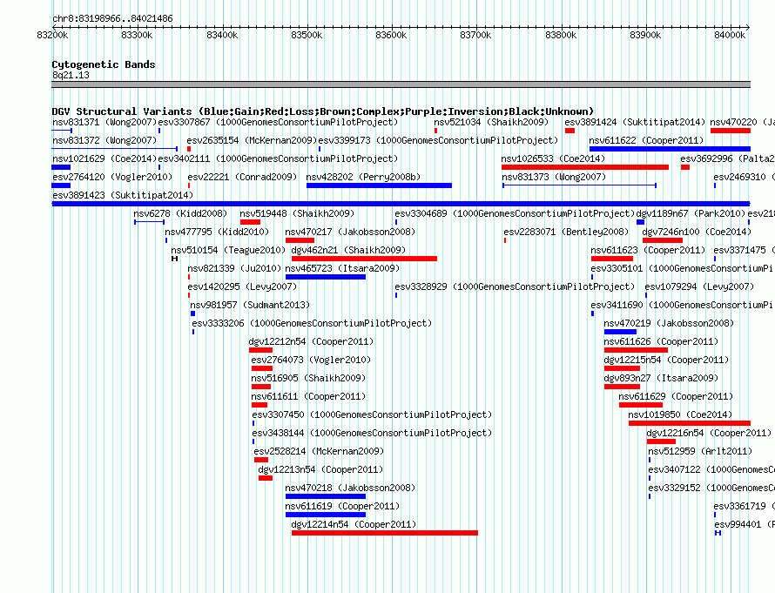Select the nsv470219 (Jakobsson2008) label
Image resolution: width=775 pixels, height=593 pixels.
coord(669,323)
